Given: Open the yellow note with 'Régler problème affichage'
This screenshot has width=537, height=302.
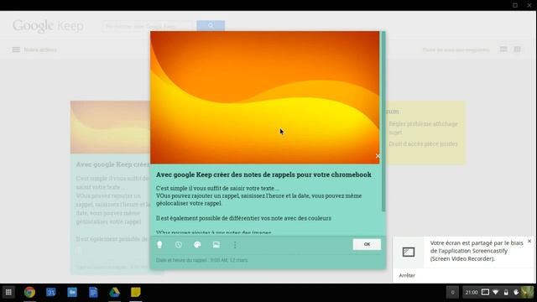Looking at the screenshot, I should tap(425, 133).
